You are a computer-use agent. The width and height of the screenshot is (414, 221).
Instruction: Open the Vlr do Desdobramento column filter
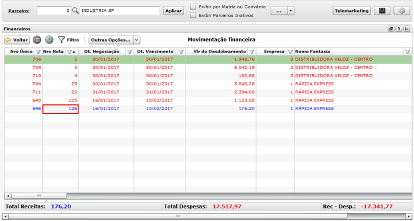tap(252, 52)
